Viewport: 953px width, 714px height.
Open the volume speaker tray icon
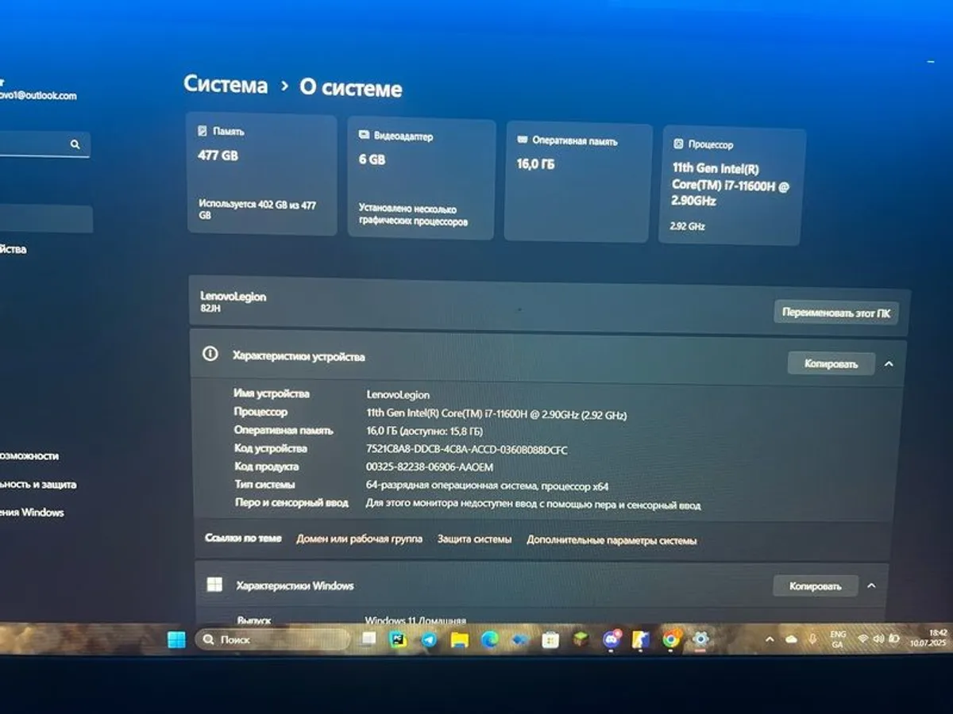[x=879, y=639]
